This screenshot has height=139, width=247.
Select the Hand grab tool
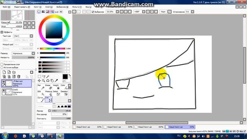(x=52, y=81)
